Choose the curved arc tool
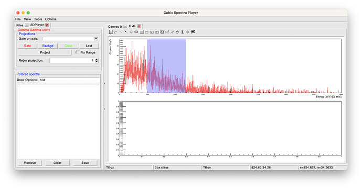Viewport: 362px width, 189px height. (x=115, y=32)
